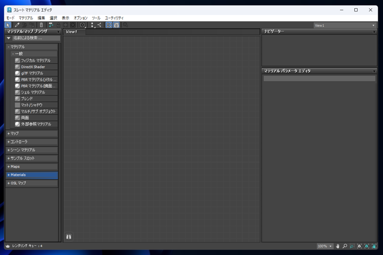Pick material from object with eyedropper
Image resolution: width=383 pixels, height=255 pixels.
[17, 25]
